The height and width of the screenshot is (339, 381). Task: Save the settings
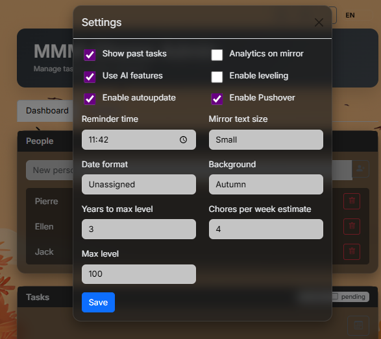(98, 302)
